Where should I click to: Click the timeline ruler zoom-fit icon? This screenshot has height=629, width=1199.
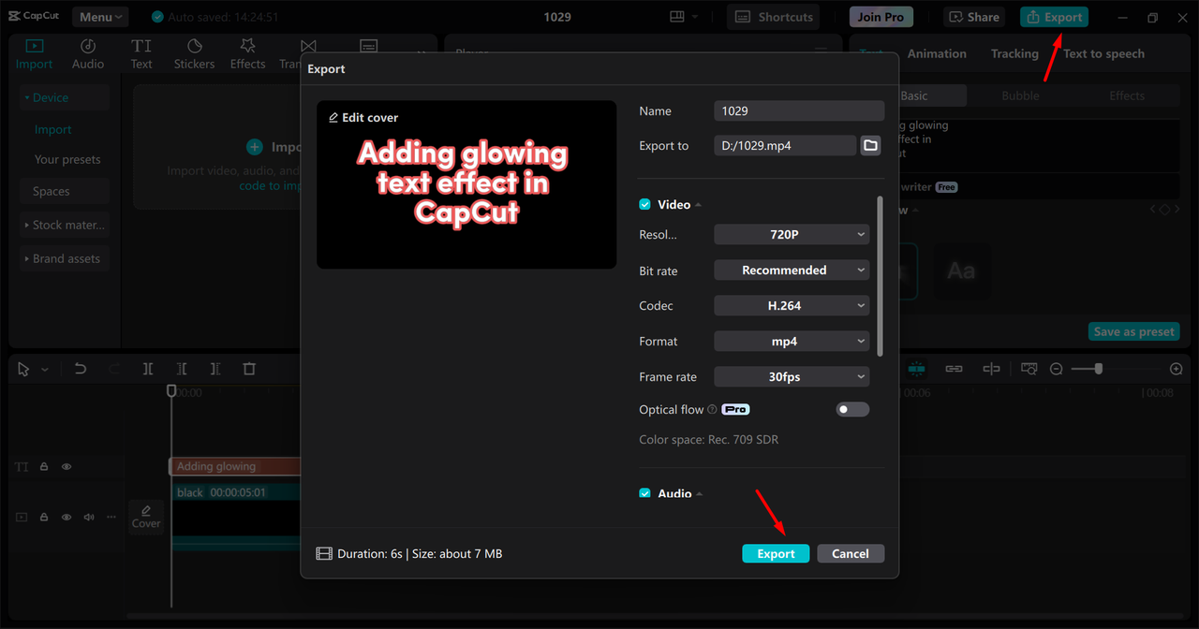coord(1029,369)
